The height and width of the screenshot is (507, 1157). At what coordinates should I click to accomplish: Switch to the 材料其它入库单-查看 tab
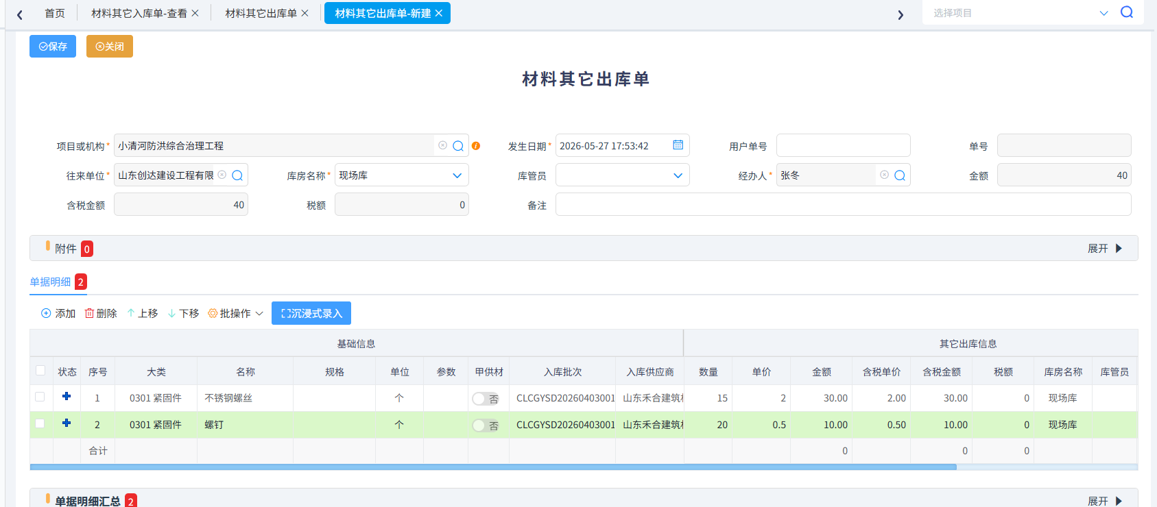[139, 13]
